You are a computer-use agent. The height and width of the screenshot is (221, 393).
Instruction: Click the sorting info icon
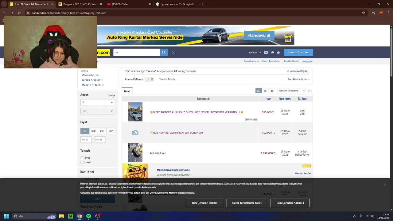tap(310, 91)
